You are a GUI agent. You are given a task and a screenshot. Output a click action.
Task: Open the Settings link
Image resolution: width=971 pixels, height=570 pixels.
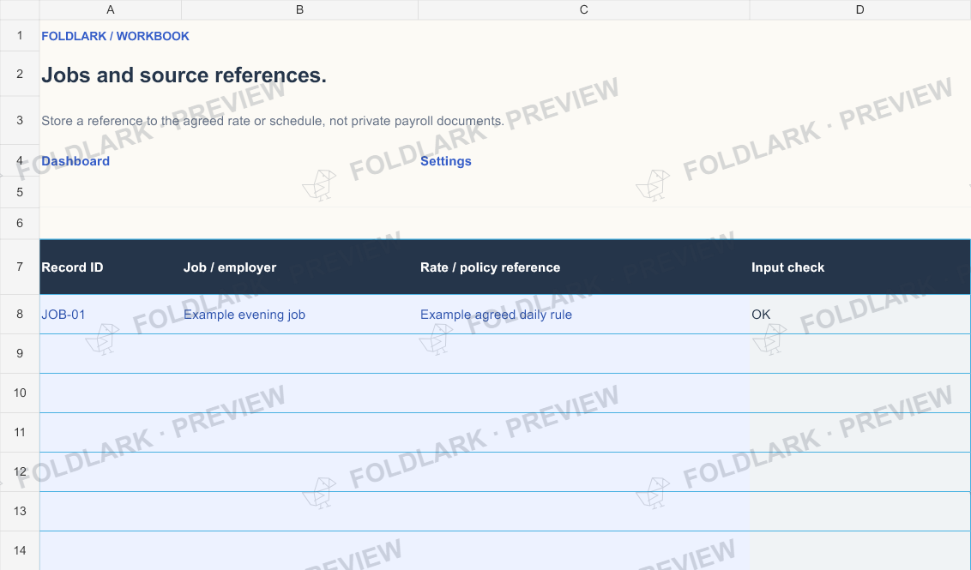coord(446,161)
